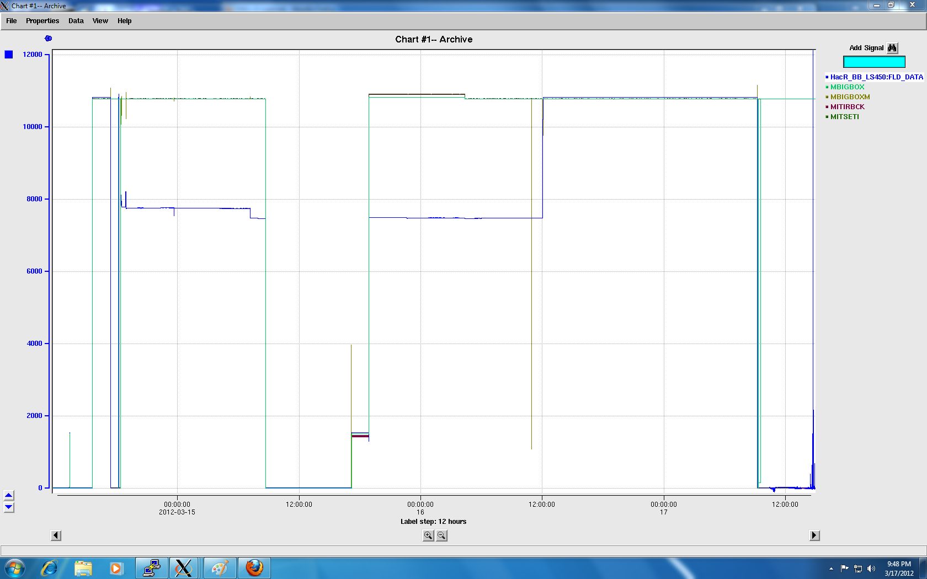Open Windows Media Player from taskbar

tap(116, 568)
